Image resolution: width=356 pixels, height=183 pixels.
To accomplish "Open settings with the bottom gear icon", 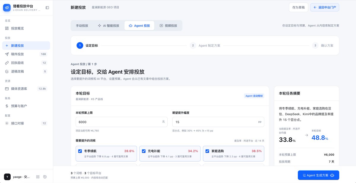I will (x=45, y=177).
